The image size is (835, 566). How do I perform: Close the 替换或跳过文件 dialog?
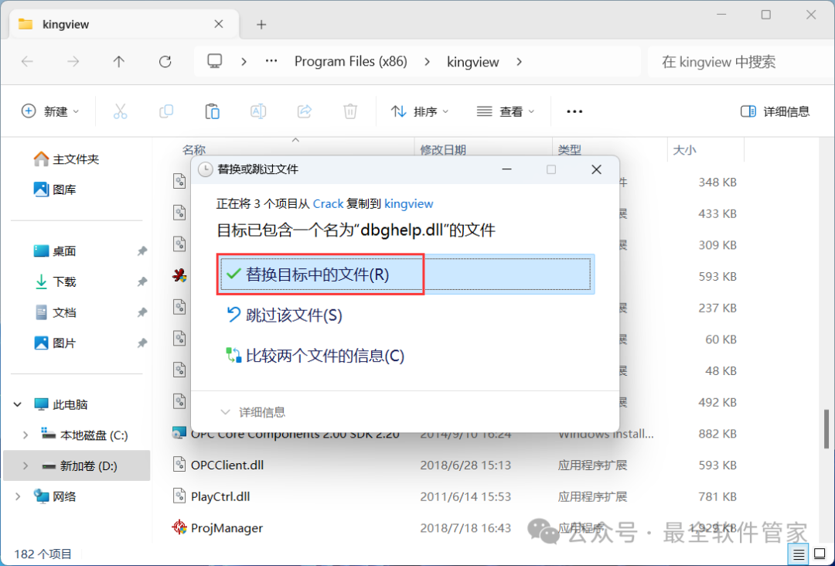[x=596, y=169]
